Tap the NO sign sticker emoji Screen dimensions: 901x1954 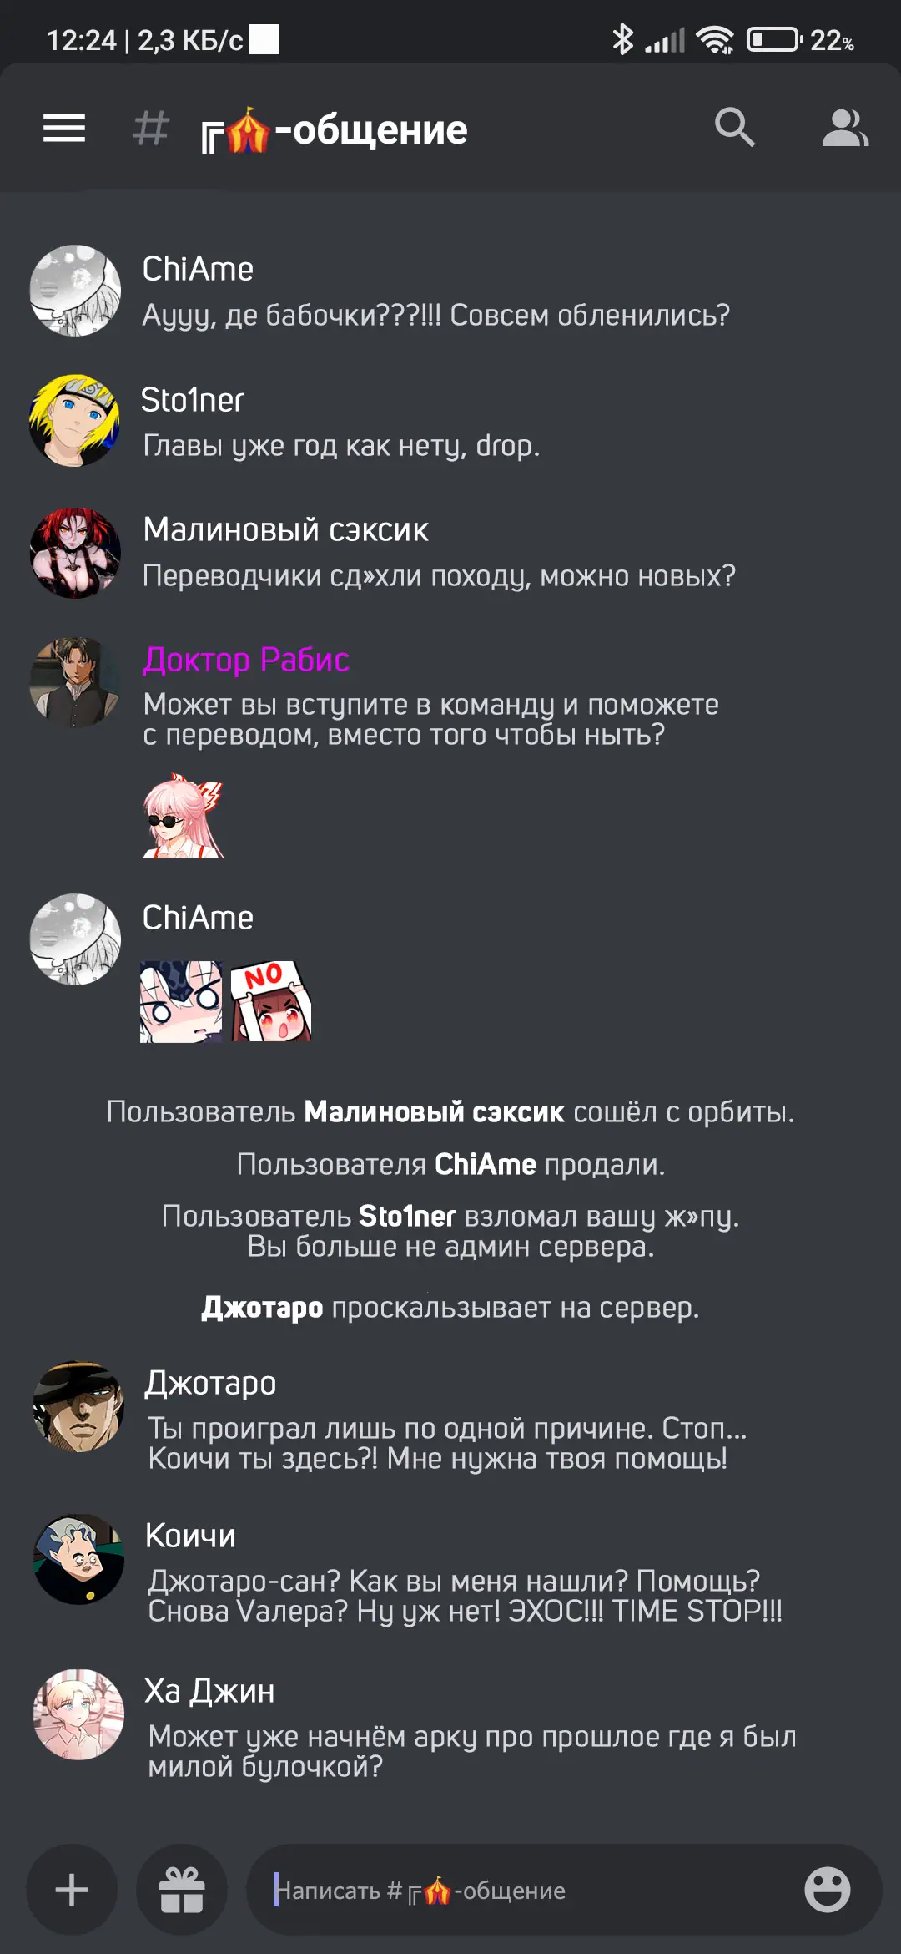coord(271,1001)
